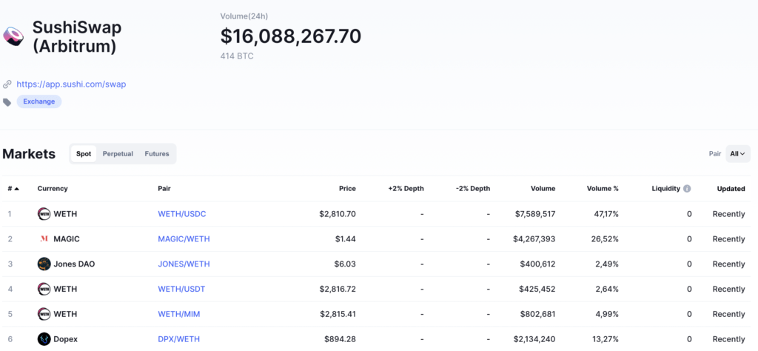
Task: Click the Liquidity info icon
Action: point(687,189)
